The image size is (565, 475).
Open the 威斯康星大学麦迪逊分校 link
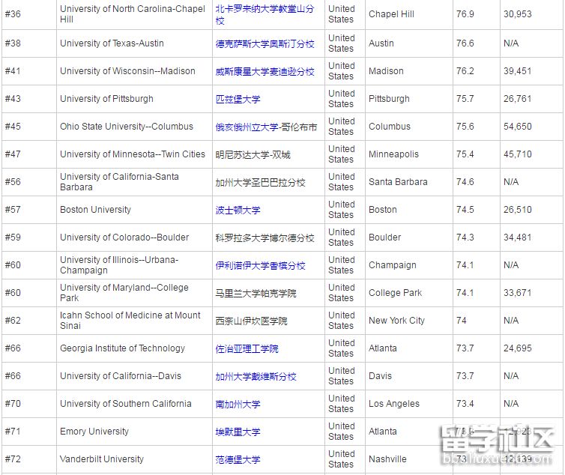tap(265, 71)
